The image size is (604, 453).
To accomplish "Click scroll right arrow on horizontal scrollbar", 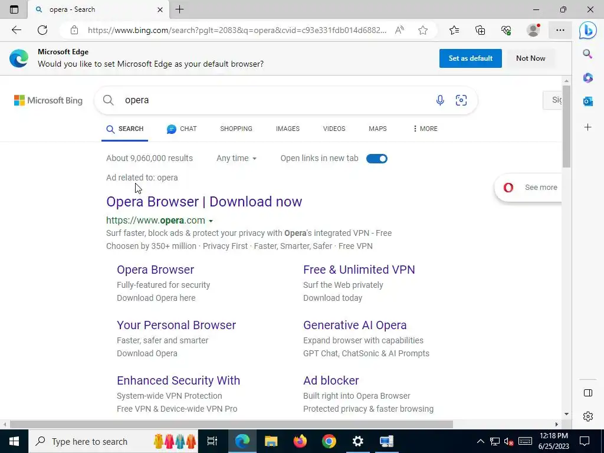I will (x=556, y=424).
